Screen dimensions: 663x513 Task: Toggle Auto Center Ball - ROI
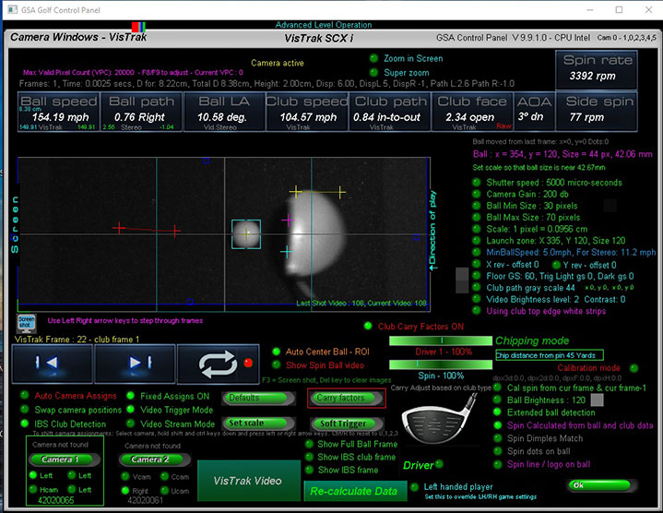(x=276, y=352)
